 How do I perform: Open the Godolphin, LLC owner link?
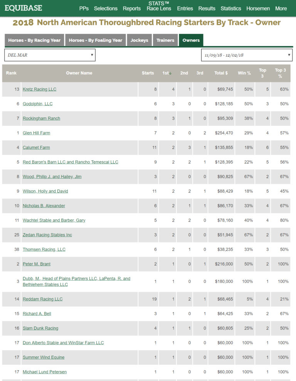click(37, 104)
